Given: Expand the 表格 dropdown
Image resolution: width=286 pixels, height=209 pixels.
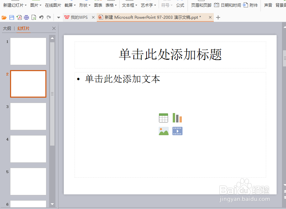Looking at the screenshot, I should pyautogui.click(x=116, y=5).
